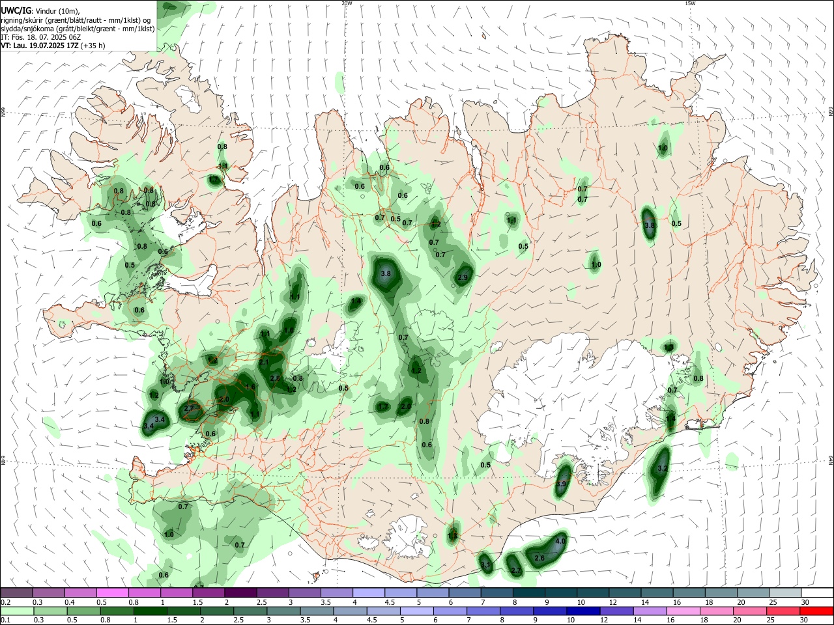
Task: Pick the bright magenta 0.5–0.8 snow swatch
Action: [113, 593]
